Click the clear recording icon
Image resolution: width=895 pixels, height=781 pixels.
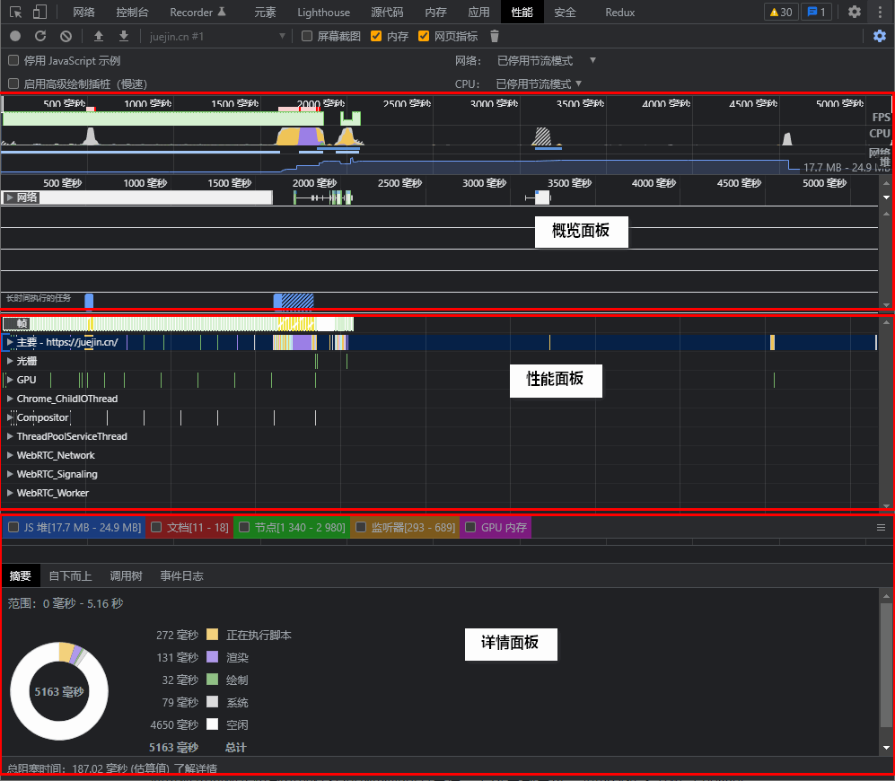(x=66, y=36)
